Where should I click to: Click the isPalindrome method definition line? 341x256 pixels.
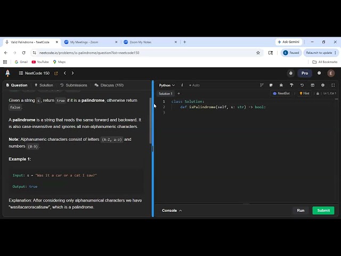(223, 107)
